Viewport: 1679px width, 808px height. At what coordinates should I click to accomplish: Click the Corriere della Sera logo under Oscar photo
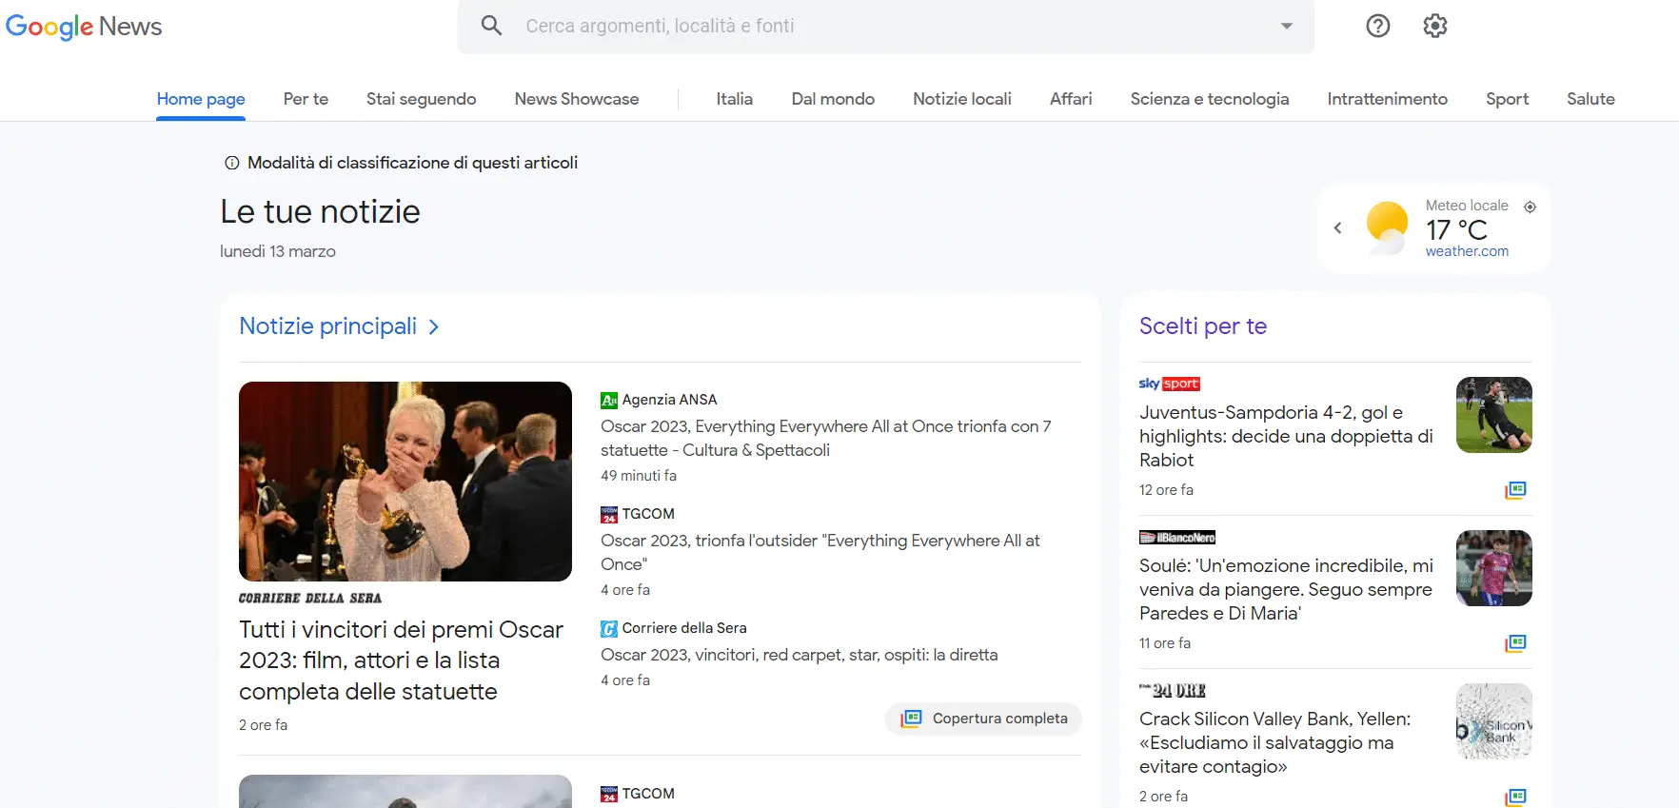[x=310, y=599]
